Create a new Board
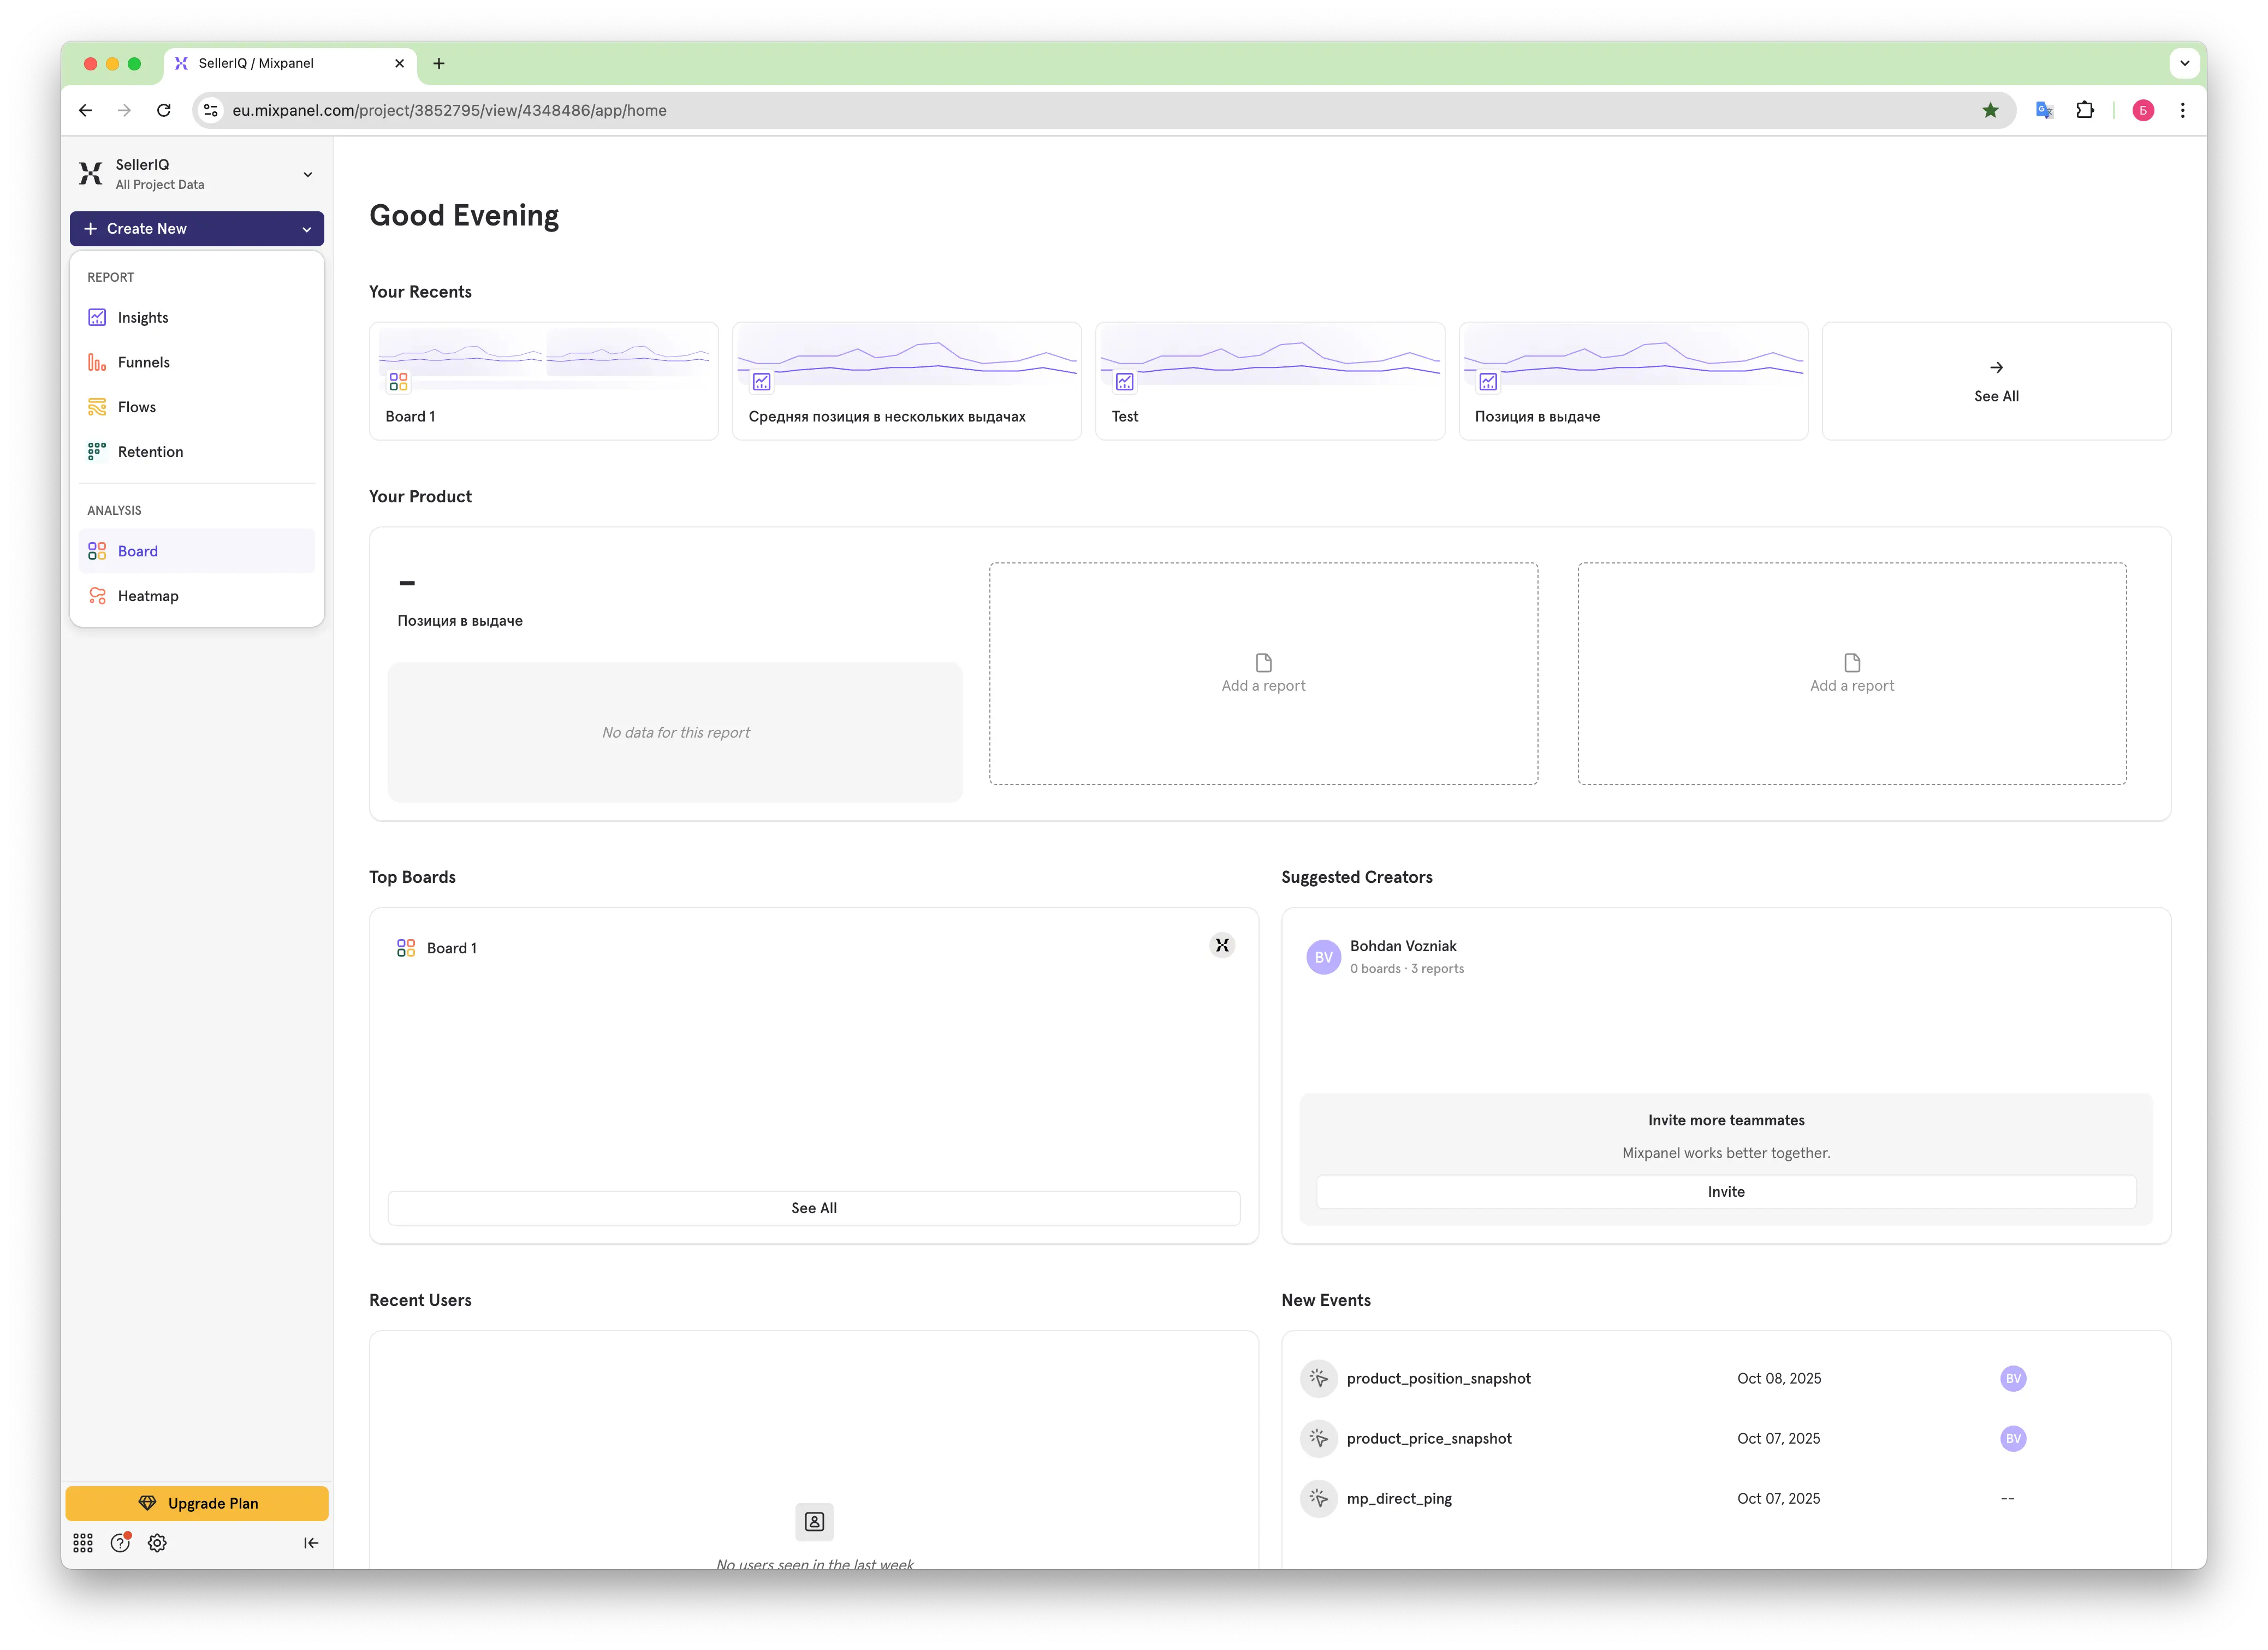This screenshot has width=2268, height=1650. pyautogui.click(x=196, y=551)
